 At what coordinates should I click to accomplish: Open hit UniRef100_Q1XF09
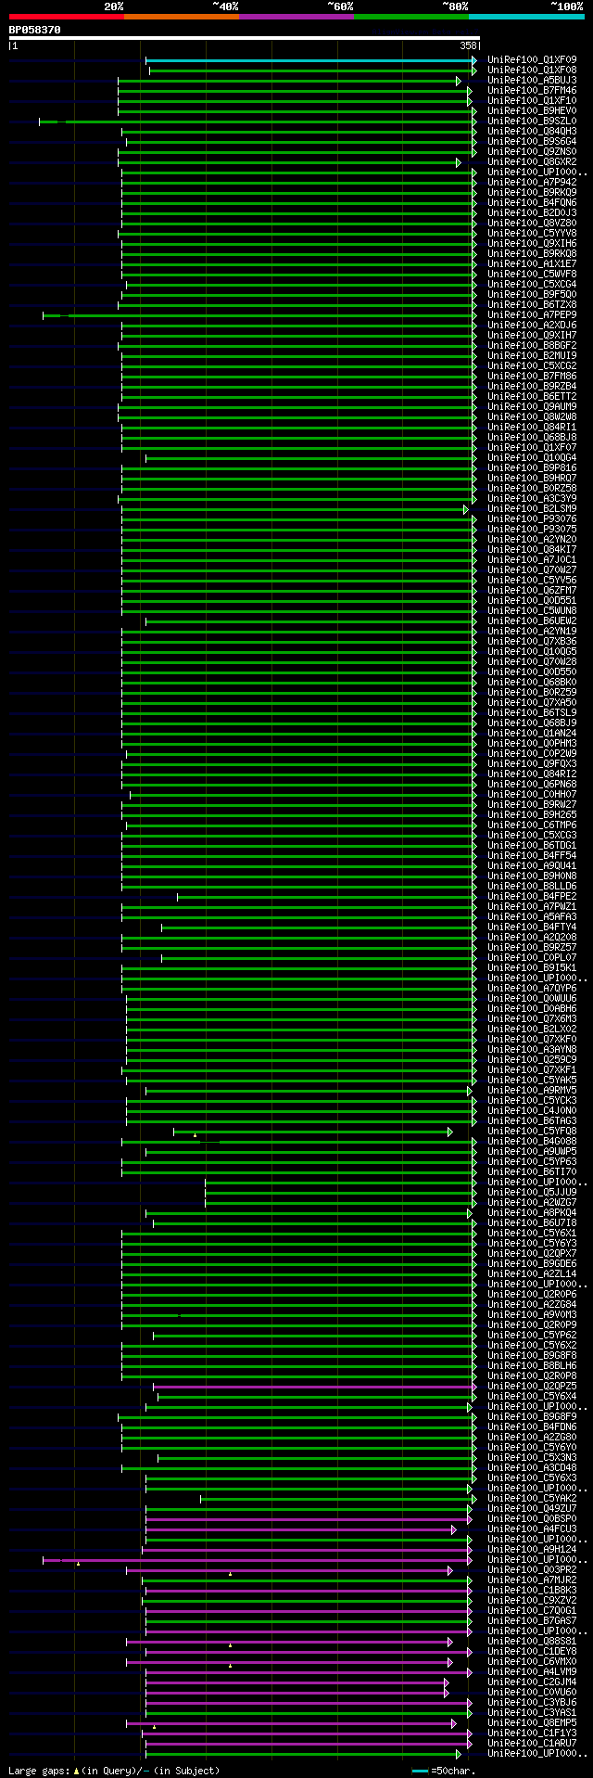[532, 59]
